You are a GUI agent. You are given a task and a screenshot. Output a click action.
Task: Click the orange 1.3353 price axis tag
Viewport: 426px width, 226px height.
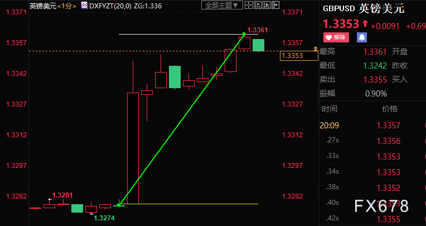pos(299,56)
